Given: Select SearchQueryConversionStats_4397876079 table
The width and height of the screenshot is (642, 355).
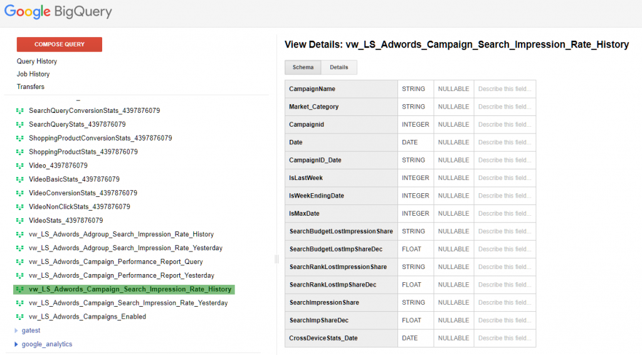Looking at the screenshot, I should coord(95,110).
